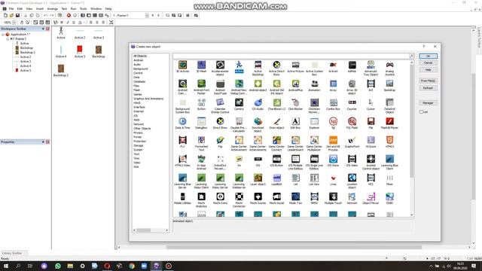The width and height of the screenshot is (482, 271).
Task: Click the From File(s) button
Action: (x=428, y=81)
